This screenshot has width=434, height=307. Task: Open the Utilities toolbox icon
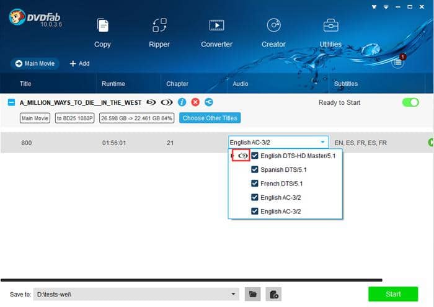(x=330, y=25)
